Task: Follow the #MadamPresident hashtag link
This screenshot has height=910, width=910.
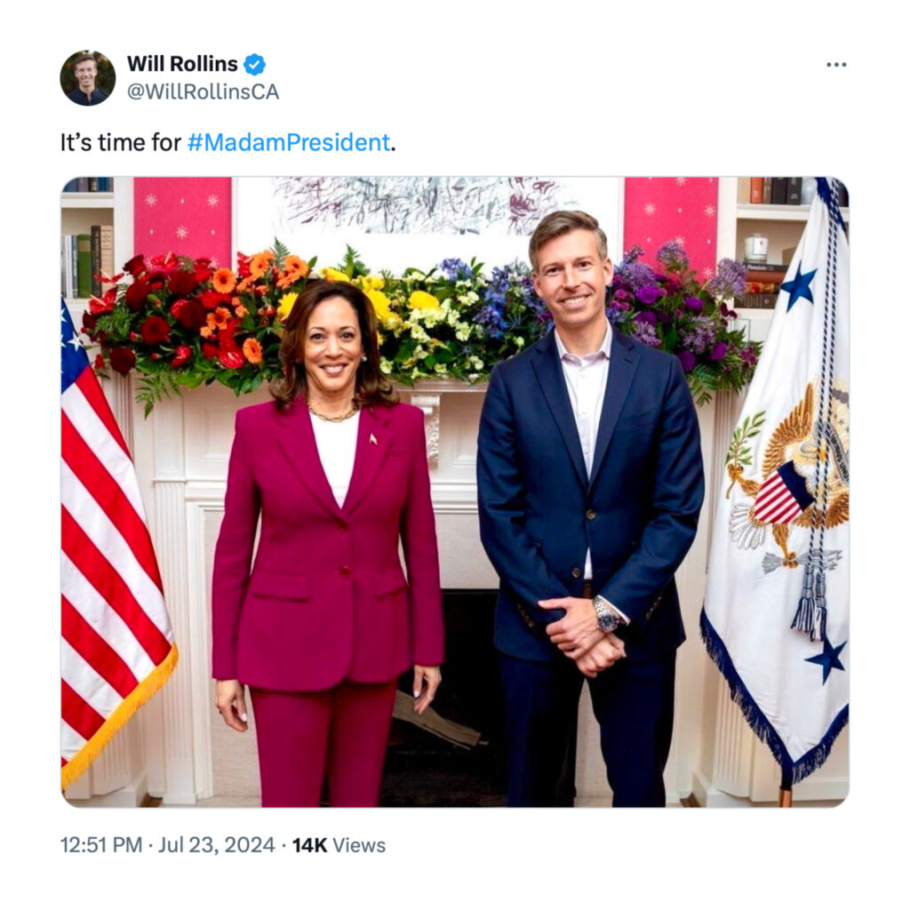Action: pos(289,142)
